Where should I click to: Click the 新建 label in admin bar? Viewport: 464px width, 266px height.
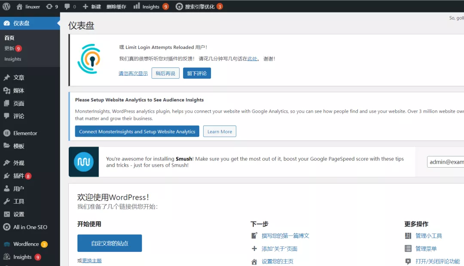click(96, 6)
